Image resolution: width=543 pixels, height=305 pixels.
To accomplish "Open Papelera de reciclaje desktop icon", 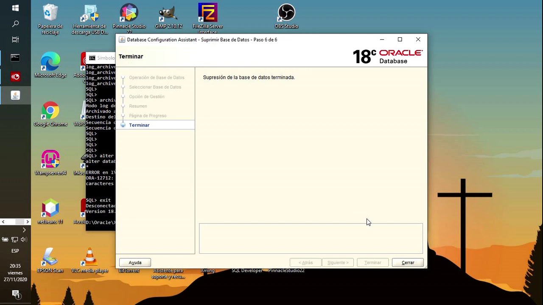I will tap(50, 19).
